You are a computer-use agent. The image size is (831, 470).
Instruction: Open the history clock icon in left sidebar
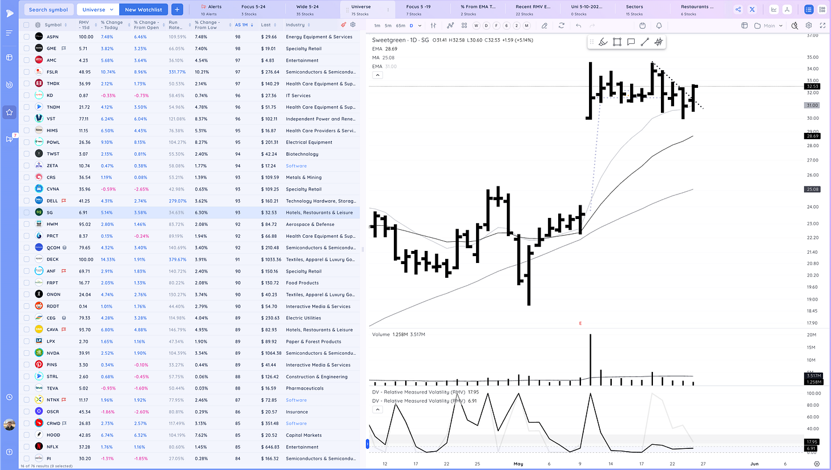(x=9, y=397)
